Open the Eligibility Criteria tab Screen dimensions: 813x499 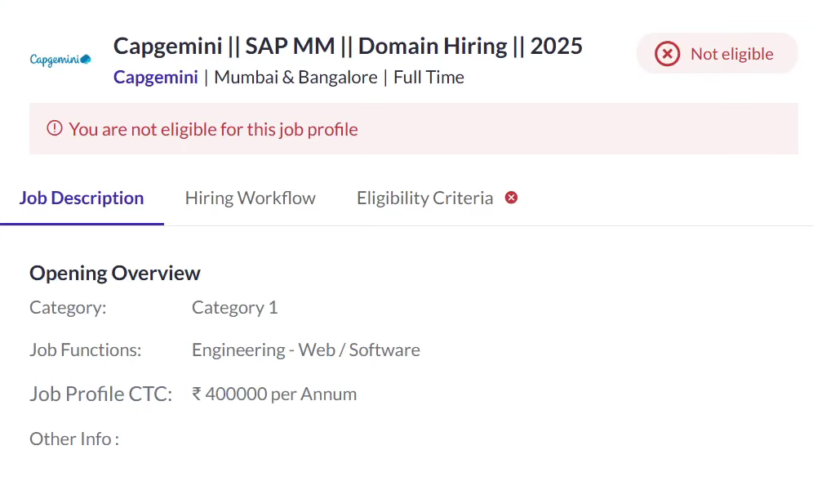424,198
